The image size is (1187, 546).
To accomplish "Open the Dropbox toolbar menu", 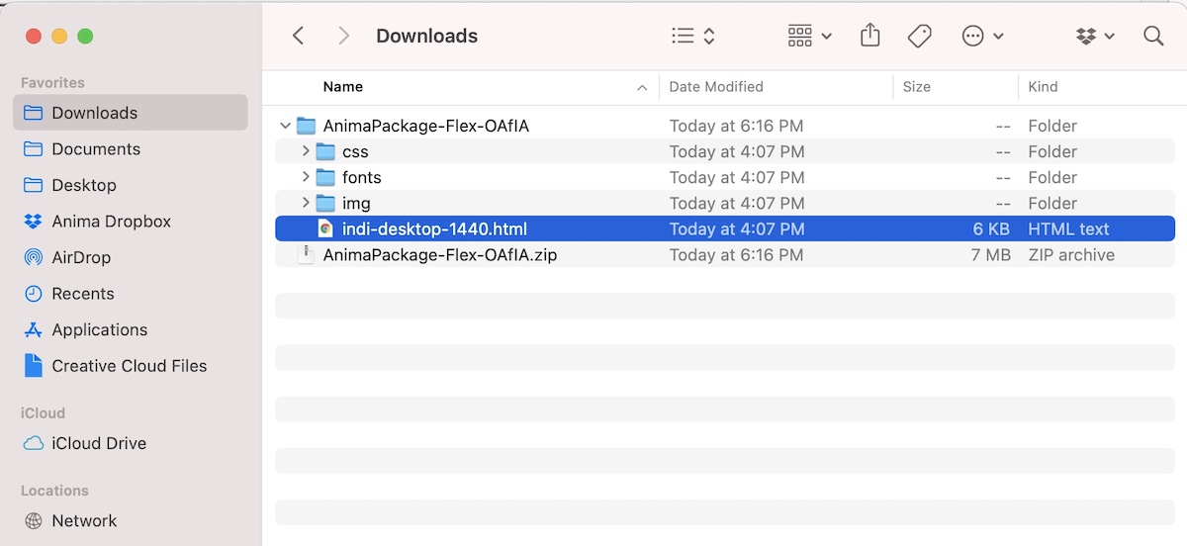I will [1094, 36].
